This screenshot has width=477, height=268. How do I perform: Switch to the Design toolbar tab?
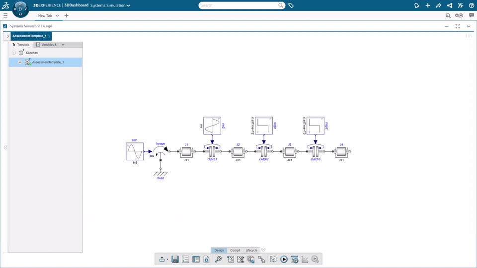(x=219, y=250)
